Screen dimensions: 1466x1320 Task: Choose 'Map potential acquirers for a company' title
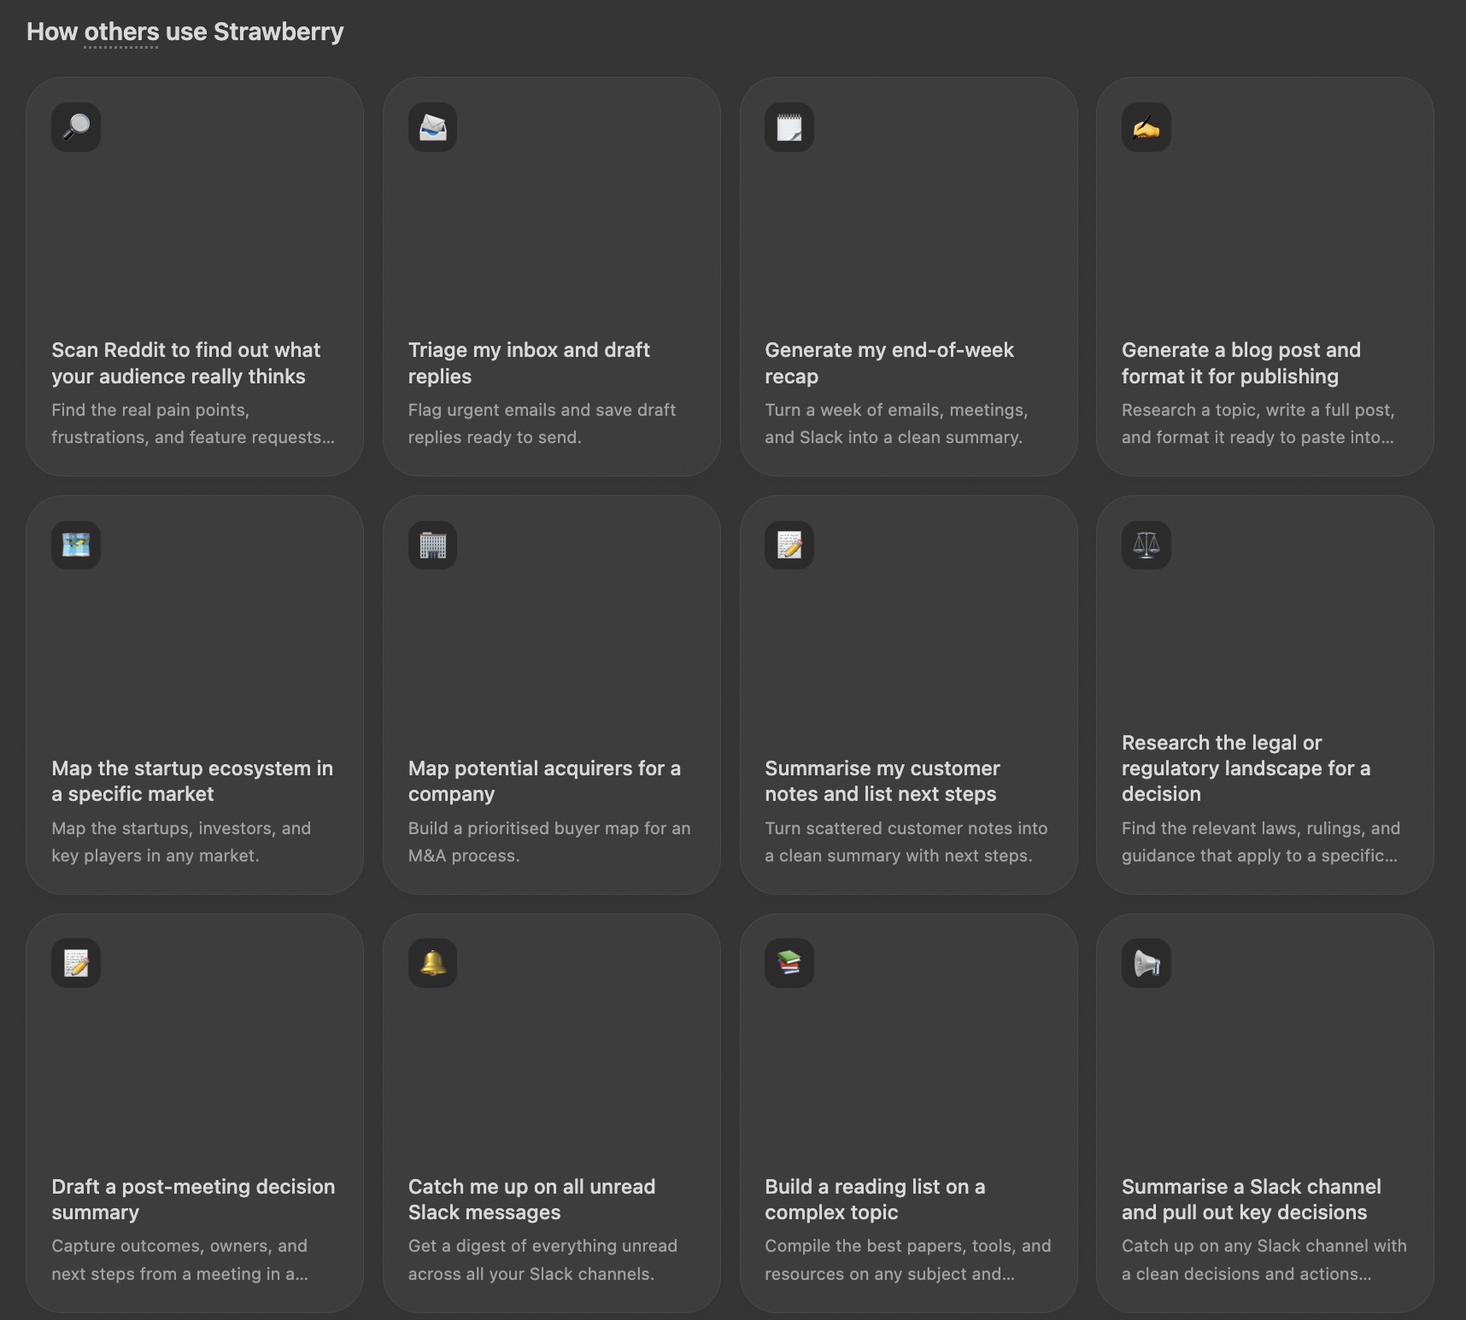tap(544, 781)
